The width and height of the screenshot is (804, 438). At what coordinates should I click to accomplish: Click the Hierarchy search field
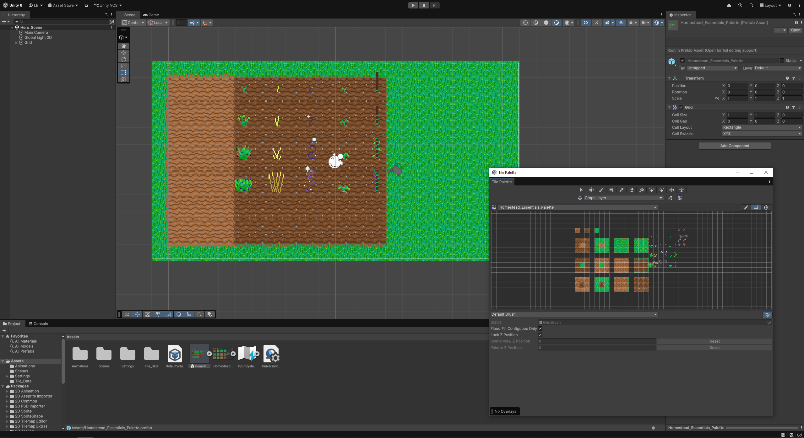[x=61, y=22]
